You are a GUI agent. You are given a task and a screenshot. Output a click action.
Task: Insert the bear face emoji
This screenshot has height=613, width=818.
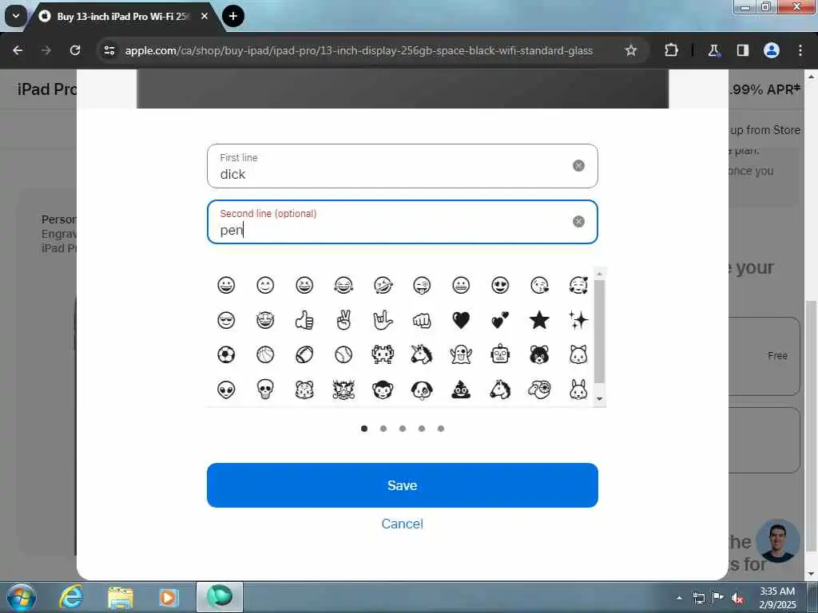(539, 354)
